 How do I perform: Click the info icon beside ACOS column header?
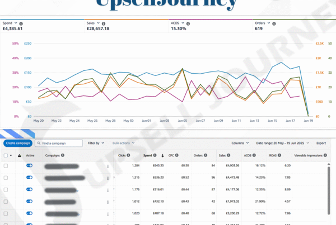(x=254, y=155)
